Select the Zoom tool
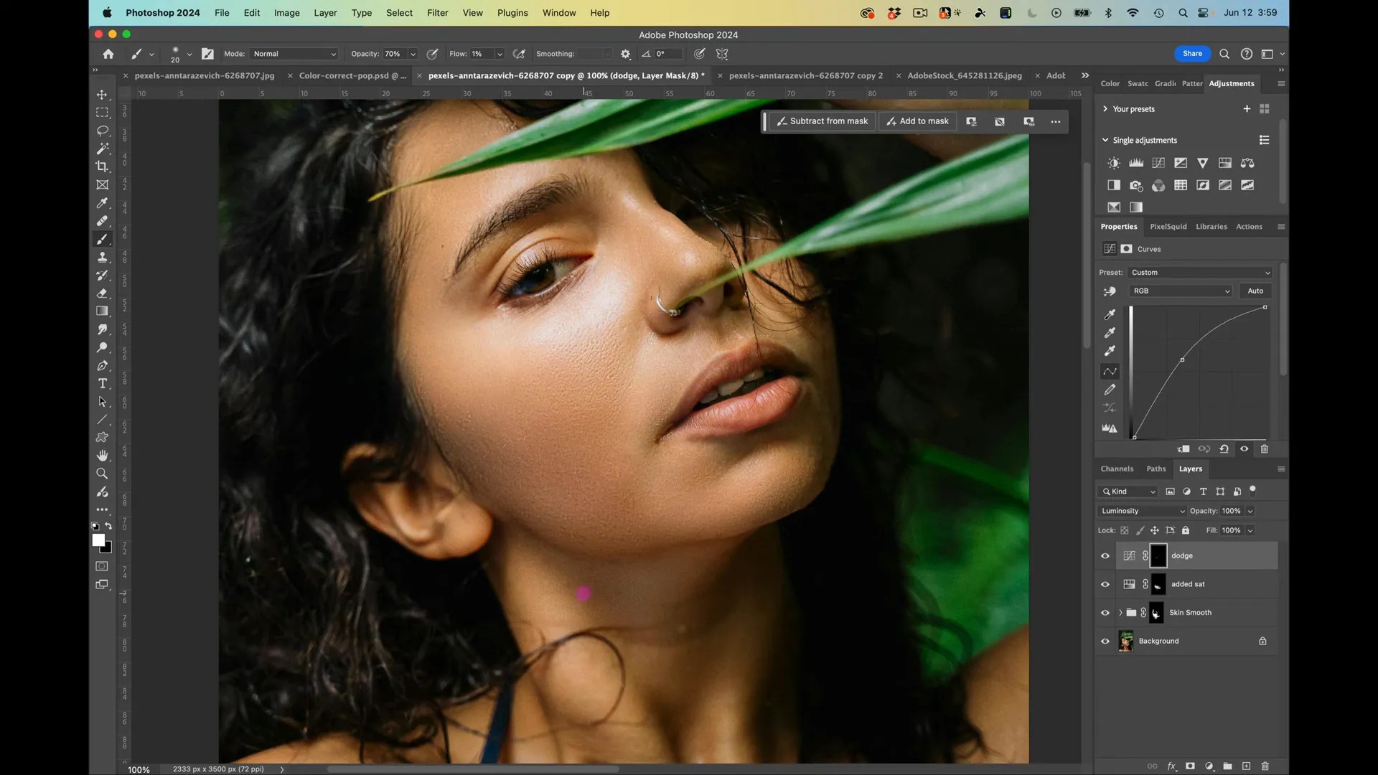The height and width of the screenshot is (775, 1378). tap(103, 474)
